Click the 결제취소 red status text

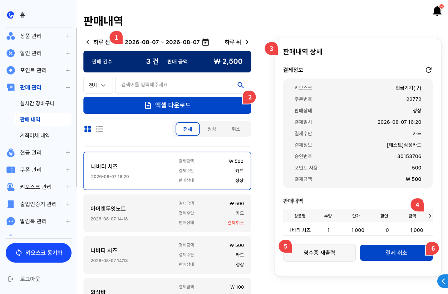236,223
